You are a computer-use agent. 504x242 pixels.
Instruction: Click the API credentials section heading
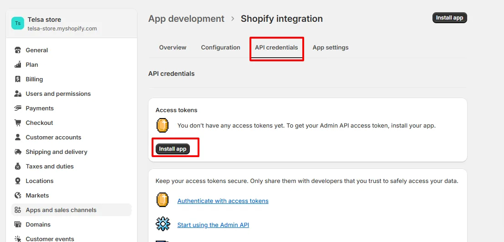[x=171, y=74]
